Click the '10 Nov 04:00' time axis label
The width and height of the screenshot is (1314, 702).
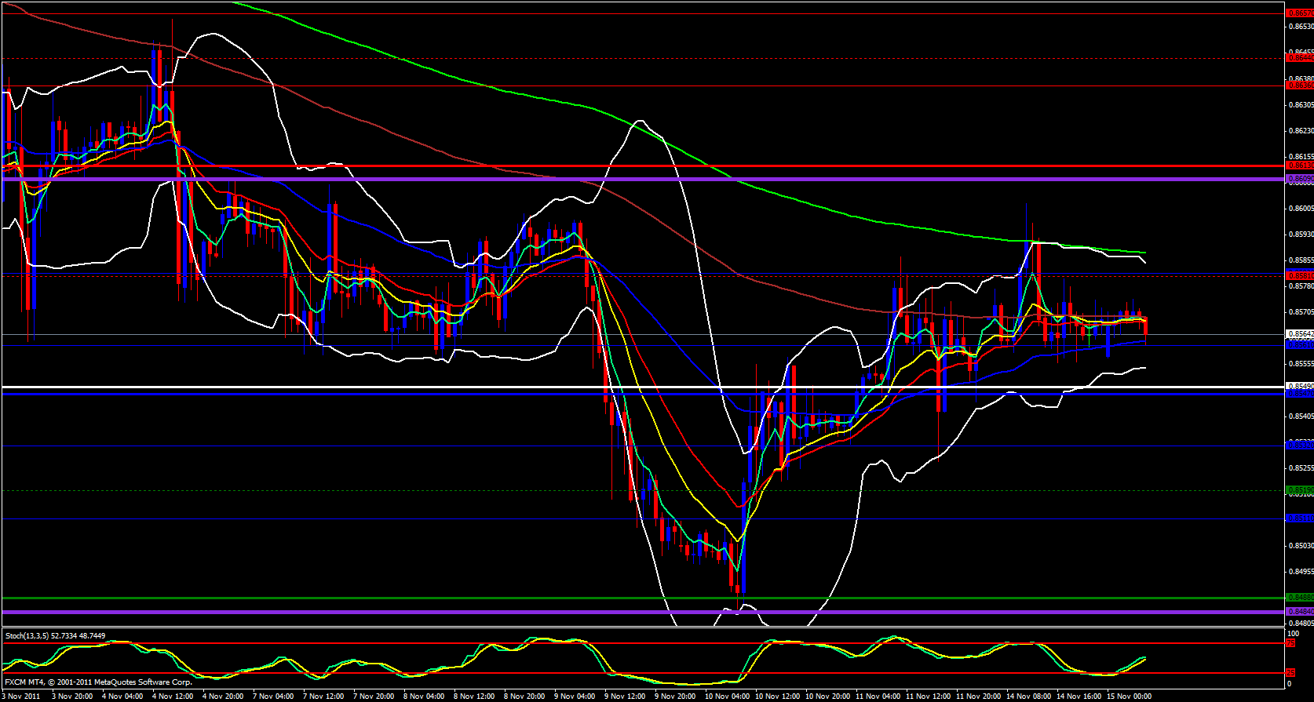point(726,696)
